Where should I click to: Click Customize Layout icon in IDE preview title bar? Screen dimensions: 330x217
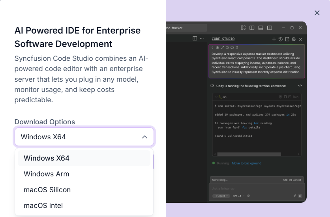pos(243,28)
